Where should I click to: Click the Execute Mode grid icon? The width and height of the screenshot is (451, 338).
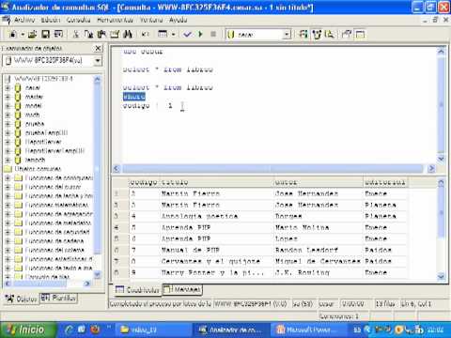point(163,34)
